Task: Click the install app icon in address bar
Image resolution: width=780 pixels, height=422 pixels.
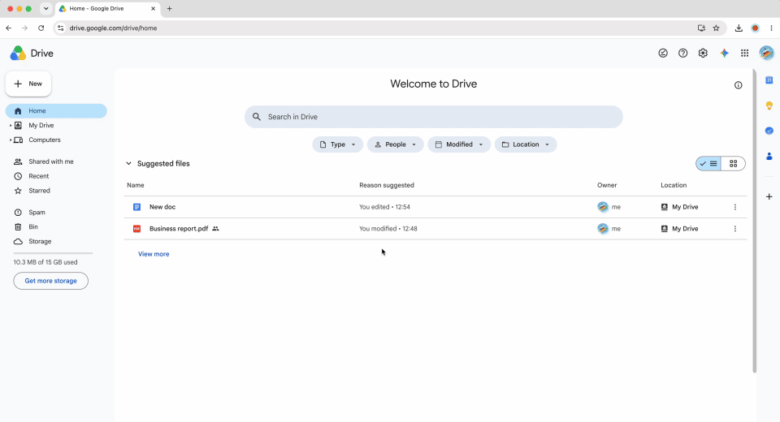Action: click(701, 28)
